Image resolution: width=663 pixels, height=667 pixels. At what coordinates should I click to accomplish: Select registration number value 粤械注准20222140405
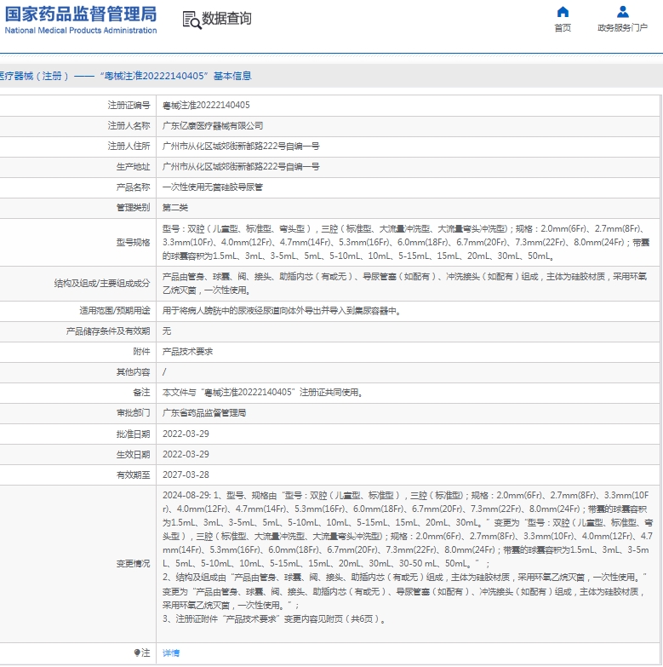(x=206, y=105)
